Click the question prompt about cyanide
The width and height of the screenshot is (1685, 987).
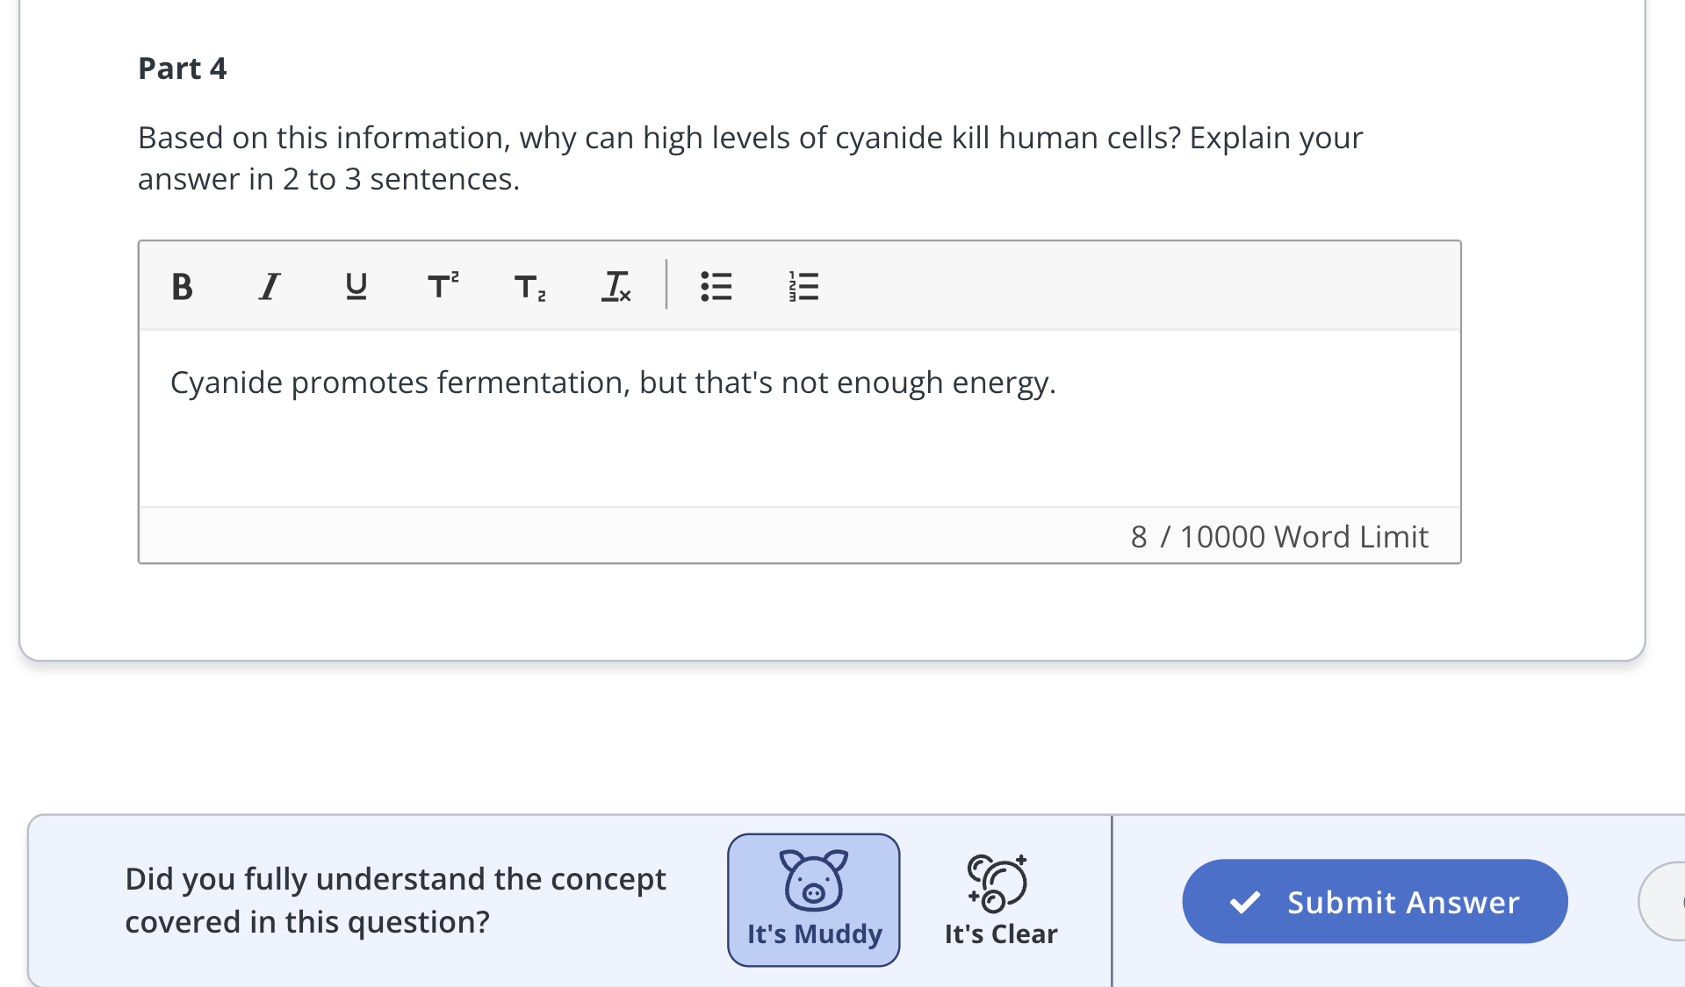tap(751, 158)
